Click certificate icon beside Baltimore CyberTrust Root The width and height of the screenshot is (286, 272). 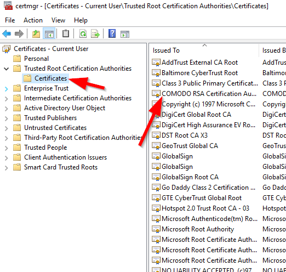pos(156,73)
